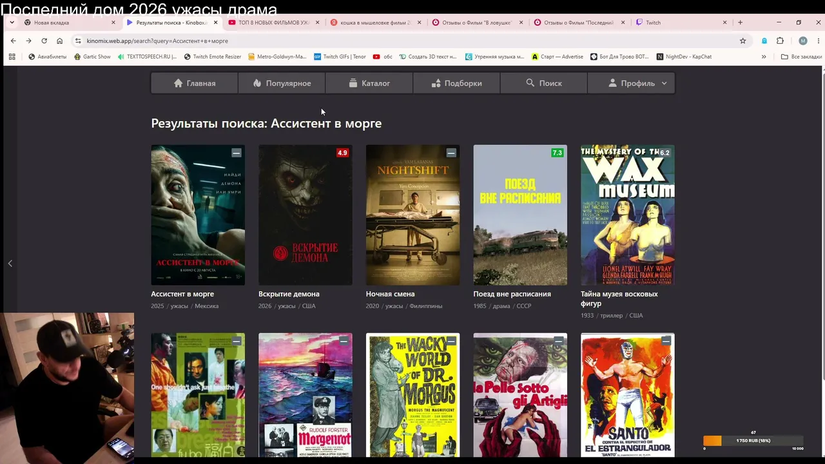
Task: Open the Старт — Advertise bookmark
Action: [x=558, y=57]
